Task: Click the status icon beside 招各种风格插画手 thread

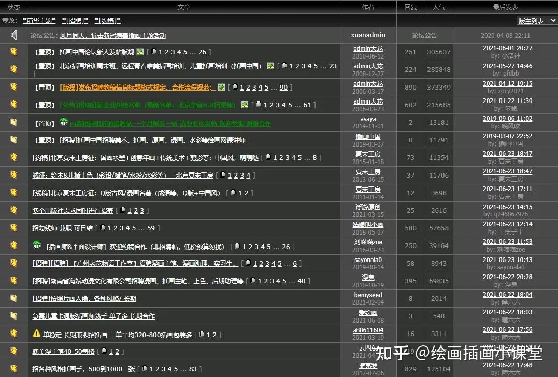Action: click(x=13, y=369)
